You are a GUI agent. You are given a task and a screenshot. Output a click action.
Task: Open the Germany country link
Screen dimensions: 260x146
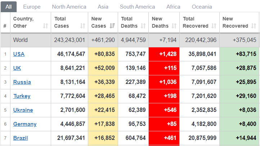[x=25, y=124]
